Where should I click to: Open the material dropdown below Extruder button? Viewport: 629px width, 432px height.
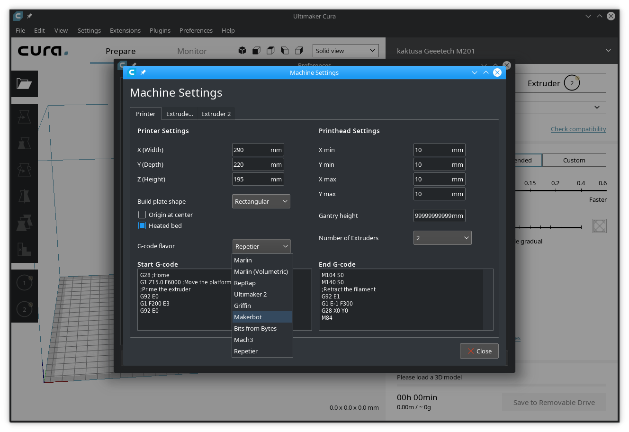(x=560, y=108)
